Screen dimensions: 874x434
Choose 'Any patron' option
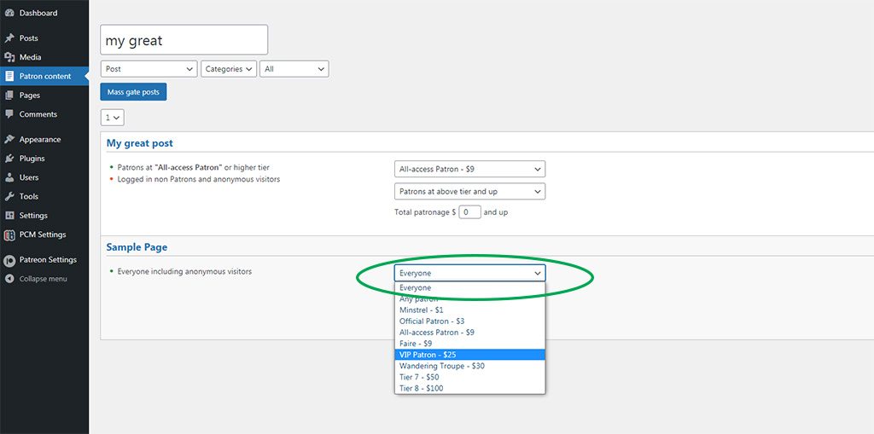tap(470, 298)
